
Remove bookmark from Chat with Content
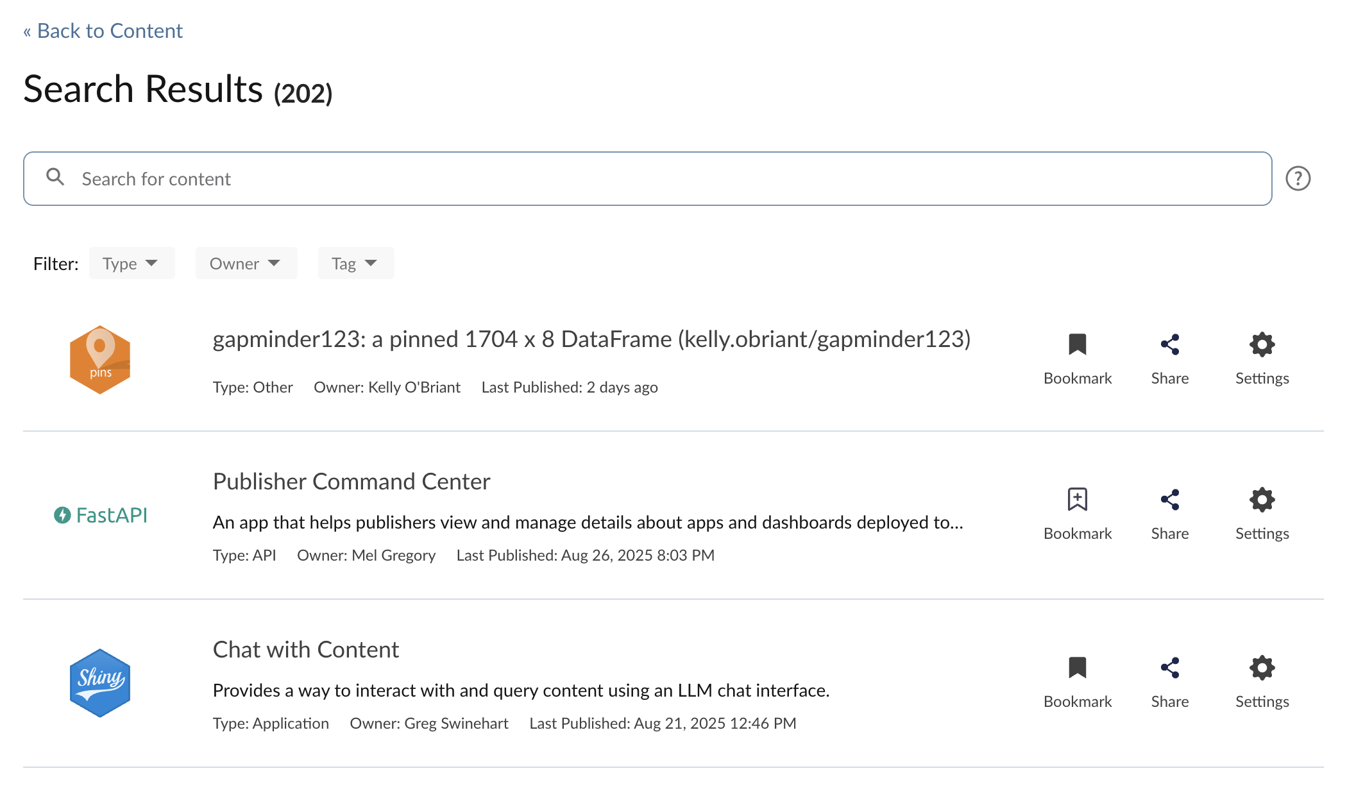1078,682
